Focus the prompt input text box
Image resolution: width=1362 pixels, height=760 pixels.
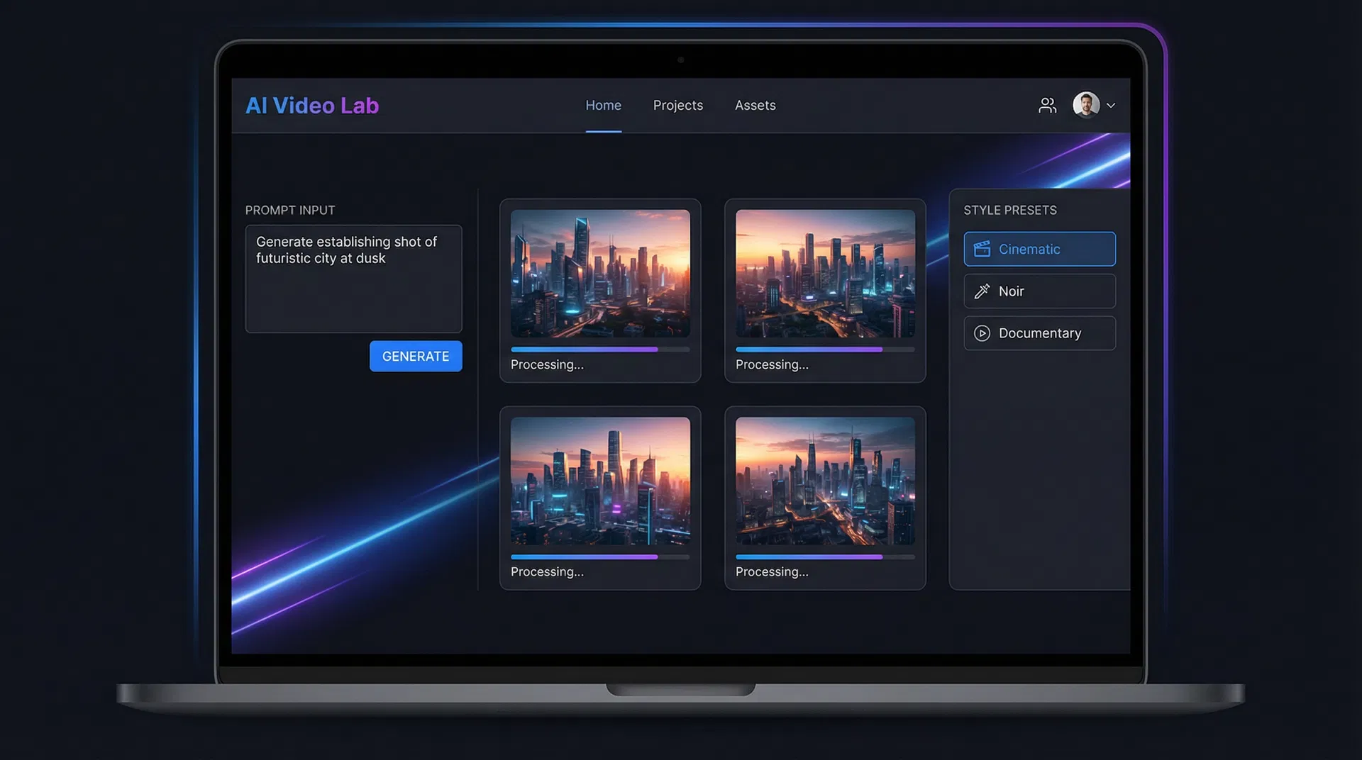point(353,279)
